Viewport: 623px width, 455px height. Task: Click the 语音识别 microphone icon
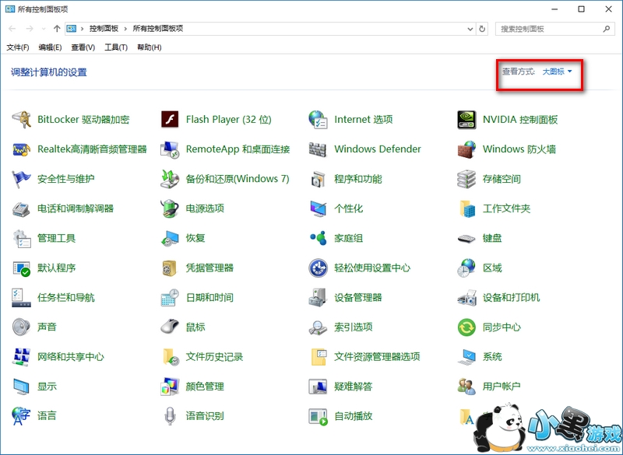[x=170, y=416]
